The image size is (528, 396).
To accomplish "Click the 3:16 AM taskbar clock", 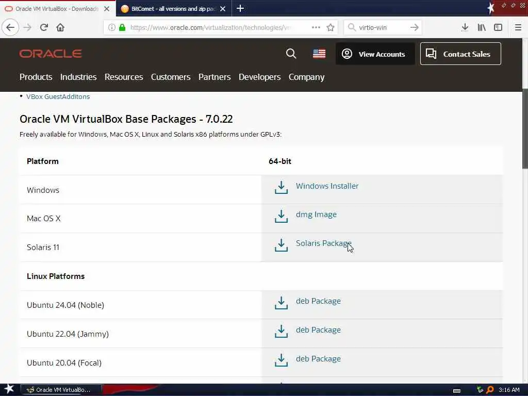I will 509,390.
